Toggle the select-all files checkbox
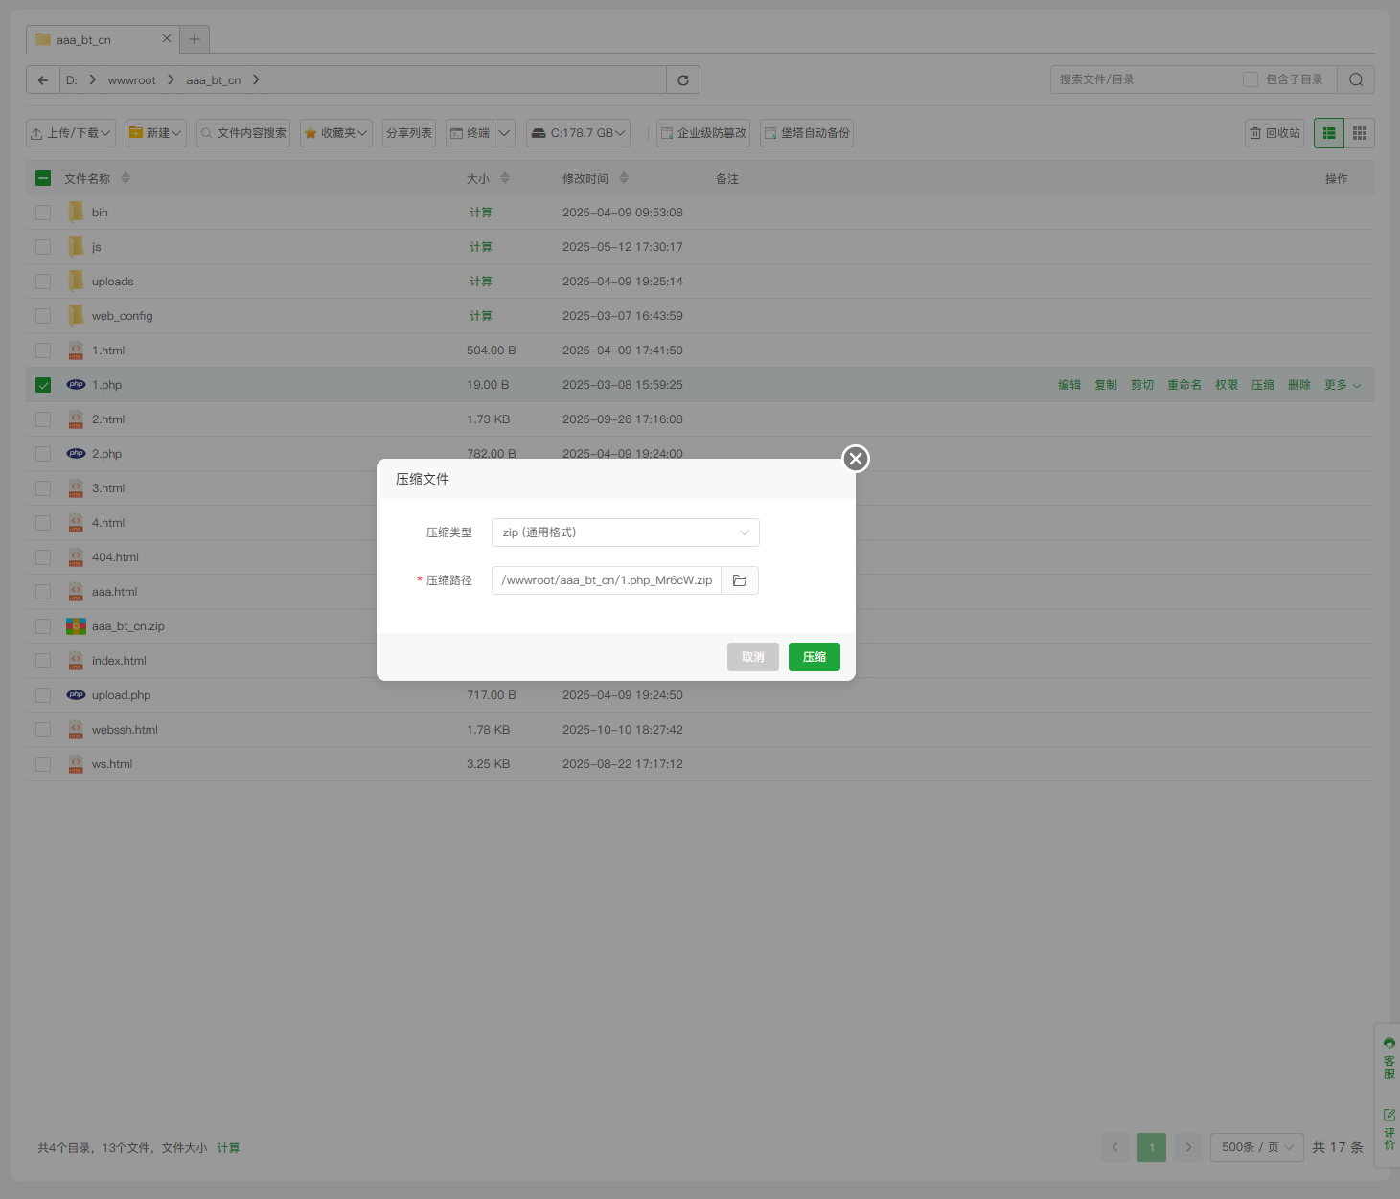This screenshot has width=1400, height=1199. pos(43,178)
